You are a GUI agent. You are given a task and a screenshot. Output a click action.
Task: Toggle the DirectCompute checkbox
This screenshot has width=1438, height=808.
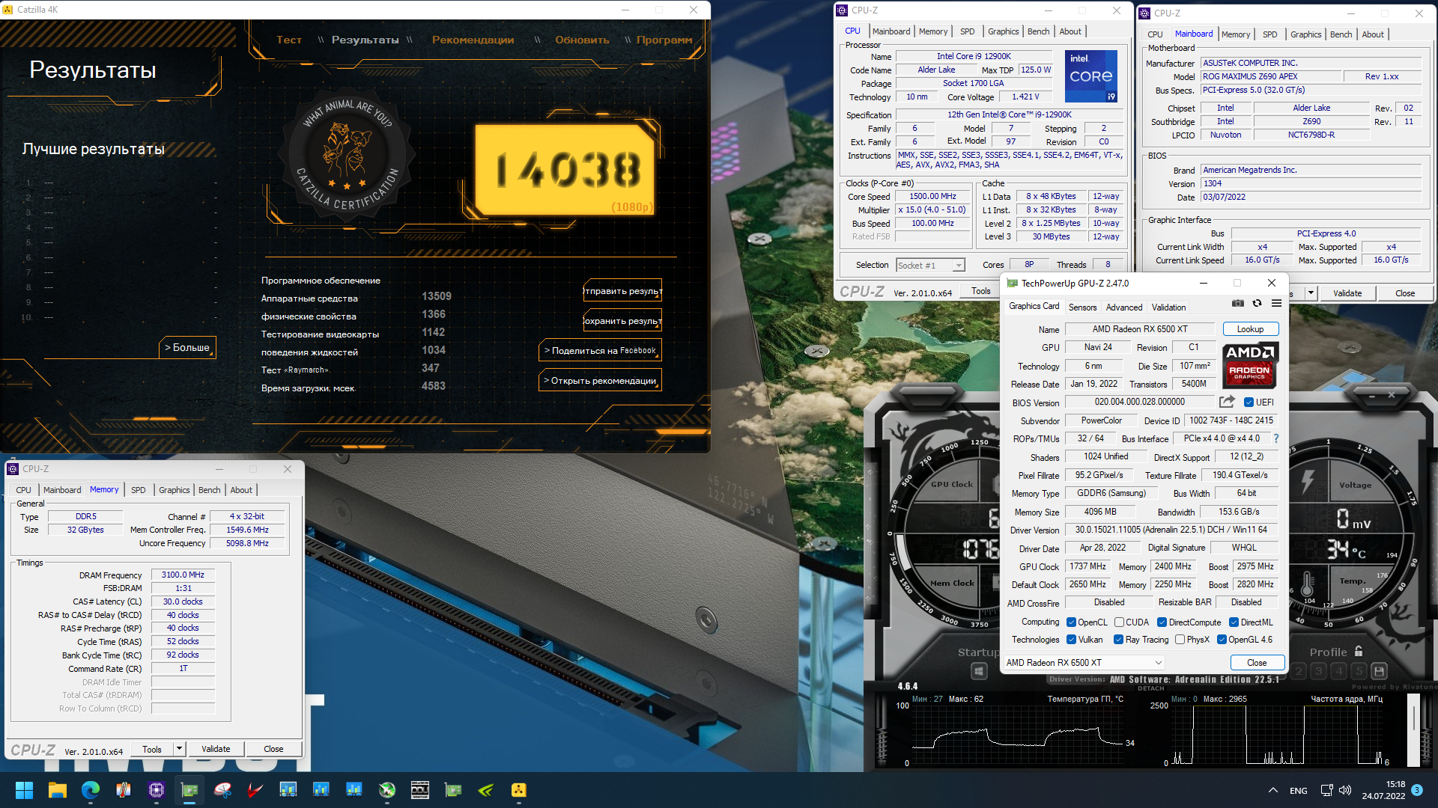tap(1162, 622)
